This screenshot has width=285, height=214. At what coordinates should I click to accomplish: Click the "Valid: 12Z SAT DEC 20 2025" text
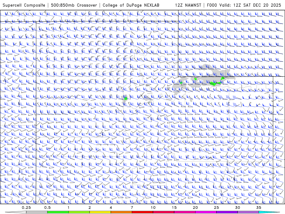pyautogui.click(x=250, y=5)
